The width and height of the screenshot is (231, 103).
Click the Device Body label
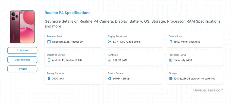(175, 36)
